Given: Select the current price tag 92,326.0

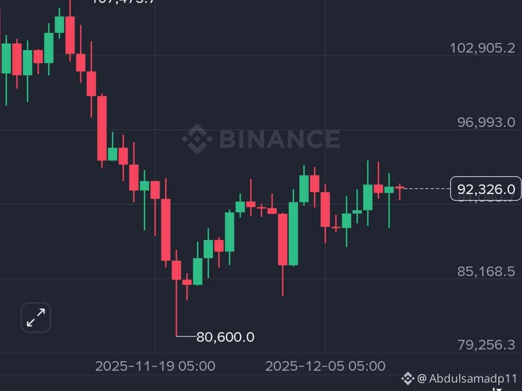Looking at the screenshot, I should (486, 189).
